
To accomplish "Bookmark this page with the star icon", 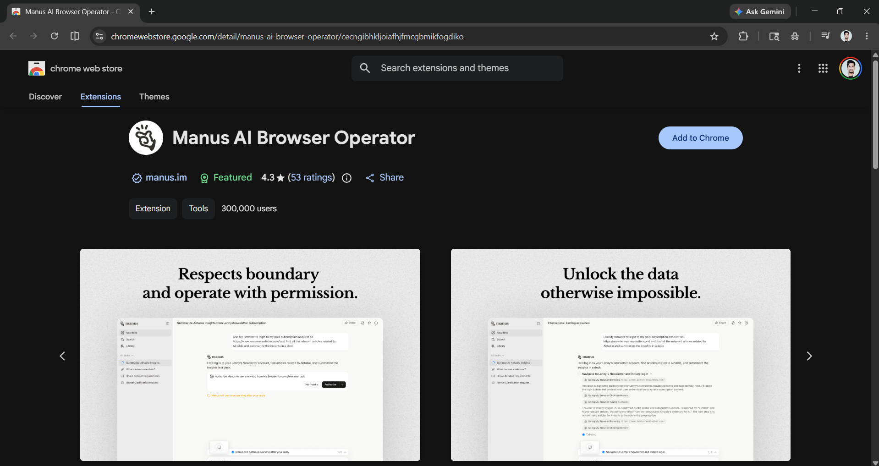I will click(x=714, y=36).
